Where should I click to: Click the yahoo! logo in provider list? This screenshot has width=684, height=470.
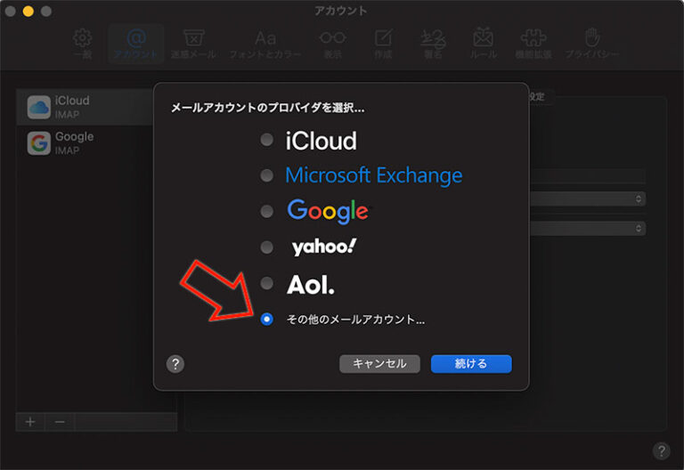pos(323,247)
